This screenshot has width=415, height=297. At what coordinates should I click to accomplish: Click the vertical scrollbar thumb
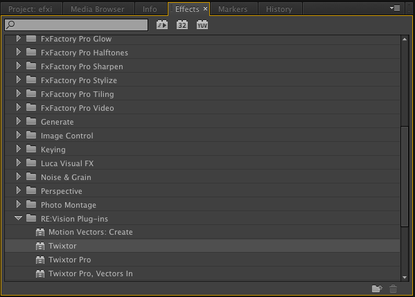coord(405,177)
